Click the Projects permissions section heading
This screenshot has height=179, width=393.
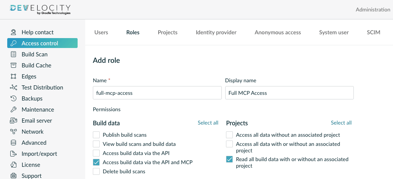[x=237, y=123]
